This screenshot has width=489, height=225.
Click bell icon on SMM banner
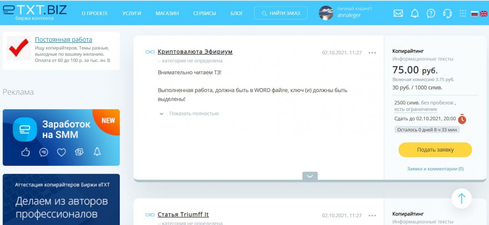[x=97, y=152]
